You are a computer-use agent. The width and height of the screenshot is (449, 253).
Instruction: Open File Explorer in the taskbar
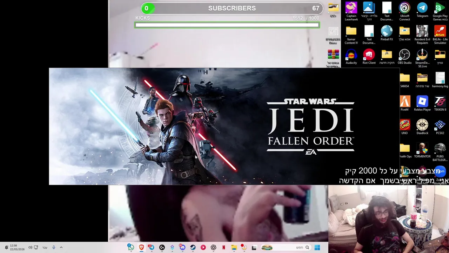tap(234, 247)
